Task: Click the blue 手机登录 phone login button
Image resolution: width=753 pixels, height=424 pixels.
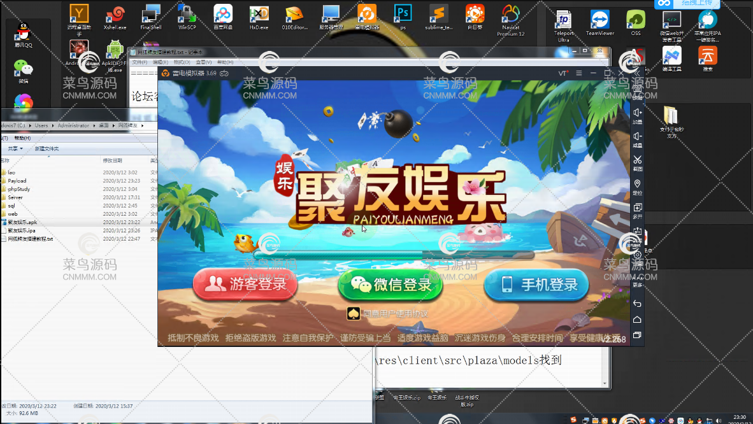Action: click(536, 285)
